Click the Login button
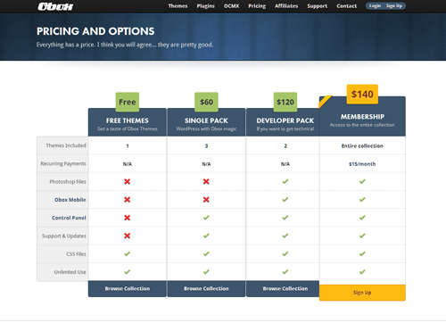 [375, 6]
